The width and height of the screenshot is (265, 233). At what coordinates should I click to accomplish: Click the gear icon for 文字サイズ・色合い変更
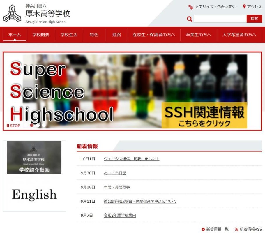pos(191,7)
